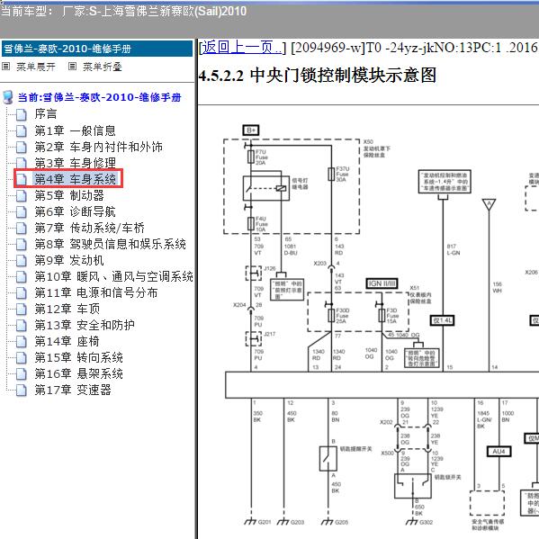This screenshot has height=539, width=539.
Task: Open 第11章 电源和信号分布
Action: [96, 292]
